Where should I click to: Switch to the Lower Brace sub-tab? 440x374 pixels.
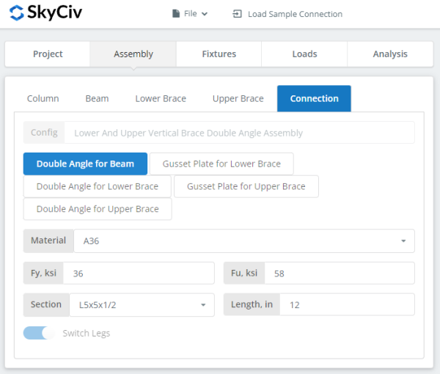(x=161, y=98)
